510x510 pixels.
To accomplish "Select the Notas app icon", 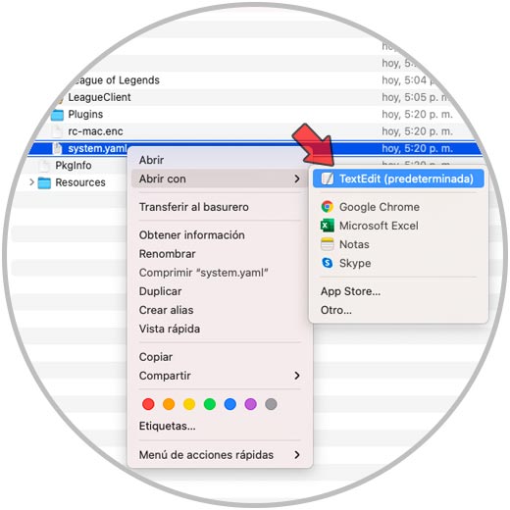I will 328,244.
